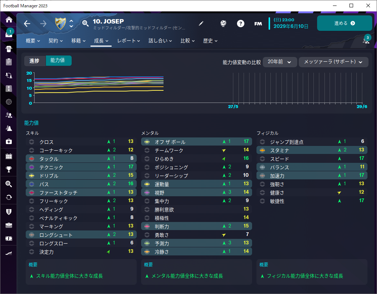
Task: Open the FM menu logo
Action: point(258,24)
